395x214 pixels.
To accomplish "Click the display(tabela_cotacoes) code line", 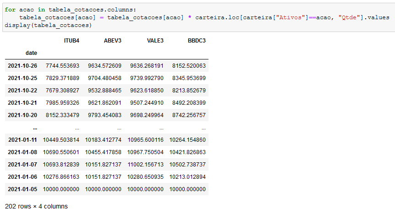I will click(x=48, y=26).
